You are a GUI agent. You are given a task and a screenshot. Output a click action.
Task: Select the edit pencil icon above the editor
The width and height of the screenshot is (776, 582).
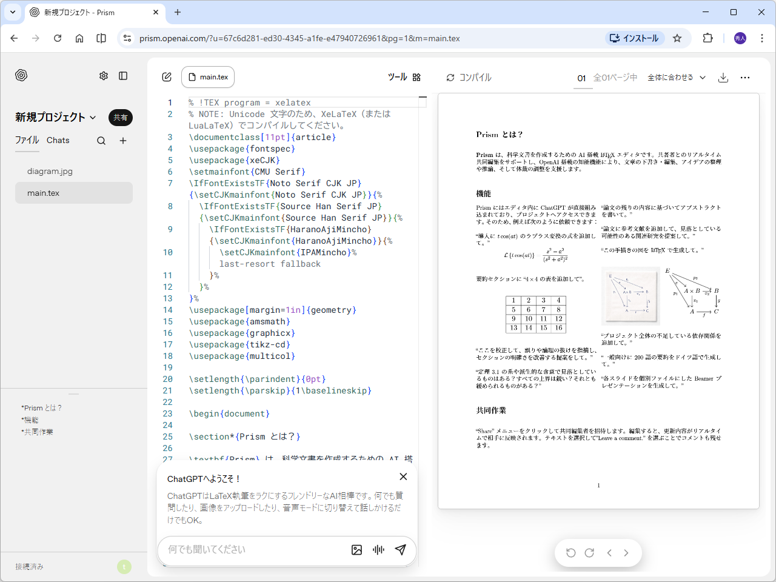(166, 76)
